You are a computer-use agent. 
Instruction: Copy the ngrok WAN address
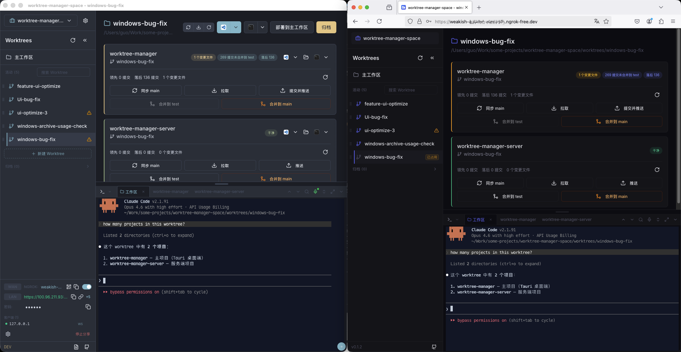click(x=76, y=287)
